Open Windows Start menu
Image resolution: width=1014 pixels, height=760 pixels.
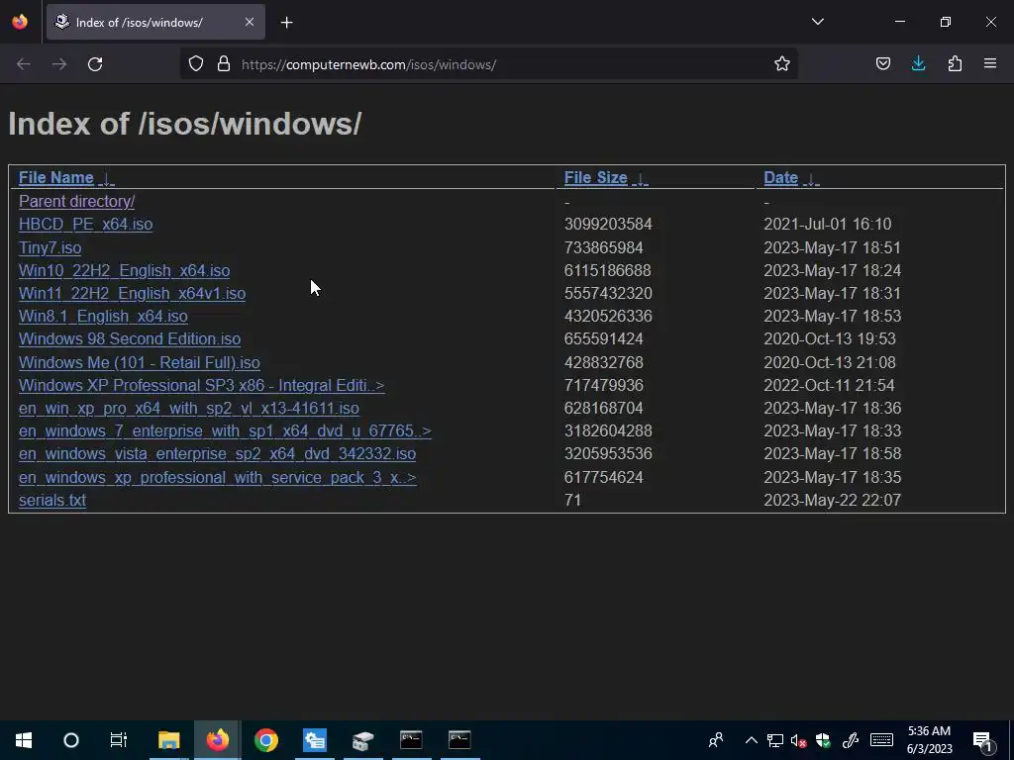(24, 740)
